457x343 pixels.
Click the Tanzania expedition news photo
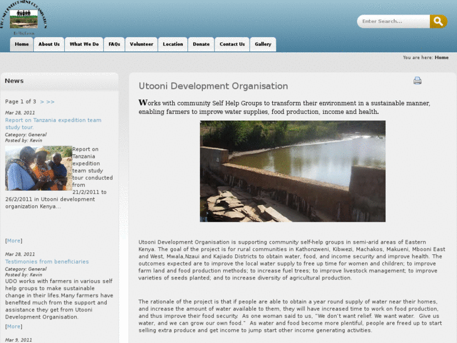[38, 168]
